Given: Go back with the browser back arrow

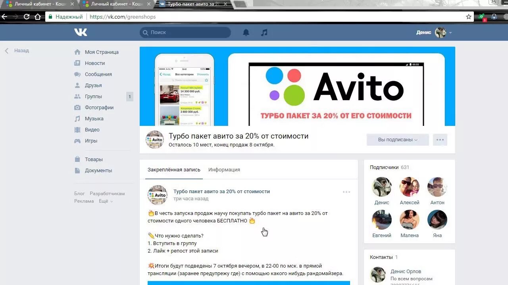Looking at the screenshot, I should [4, 17].
